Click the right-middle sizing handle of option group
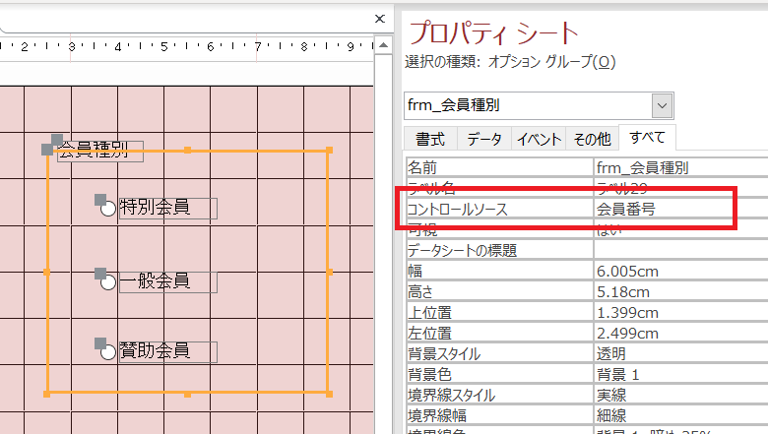This screenshot has height=434, width=768. (x=330, y=272)
